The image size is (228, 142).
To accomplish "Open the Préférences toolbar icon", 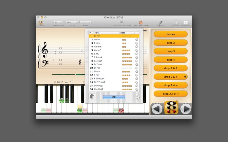I will 186,22.
